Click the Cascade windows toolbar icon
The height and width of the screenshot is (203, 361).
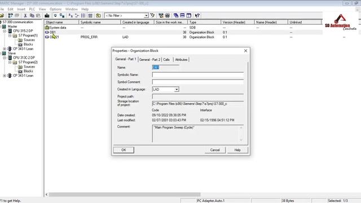click(x=176, y=15)
